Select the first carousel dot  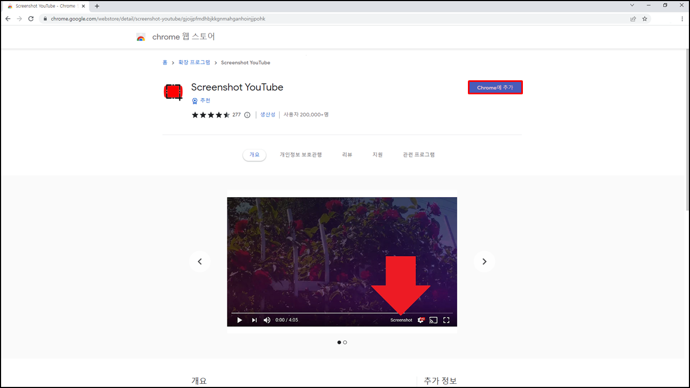tap(339, 342)
